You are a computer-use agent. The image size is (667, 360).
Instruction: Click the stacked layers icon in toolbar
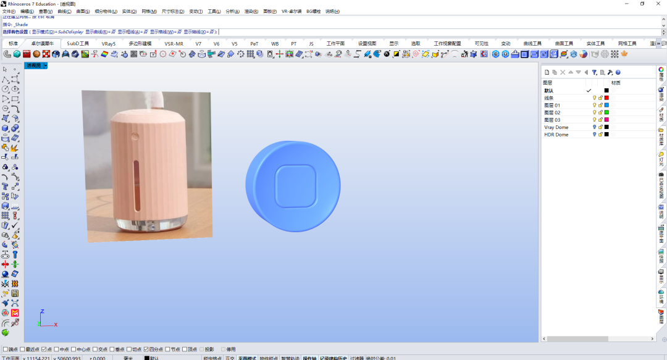pyautogui.click(x=564, y=54)
